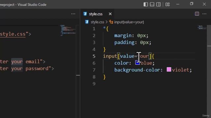The image size is (211, 118).
Task: Open the blue color swatch picker
Action: click(x=137, y=63)
